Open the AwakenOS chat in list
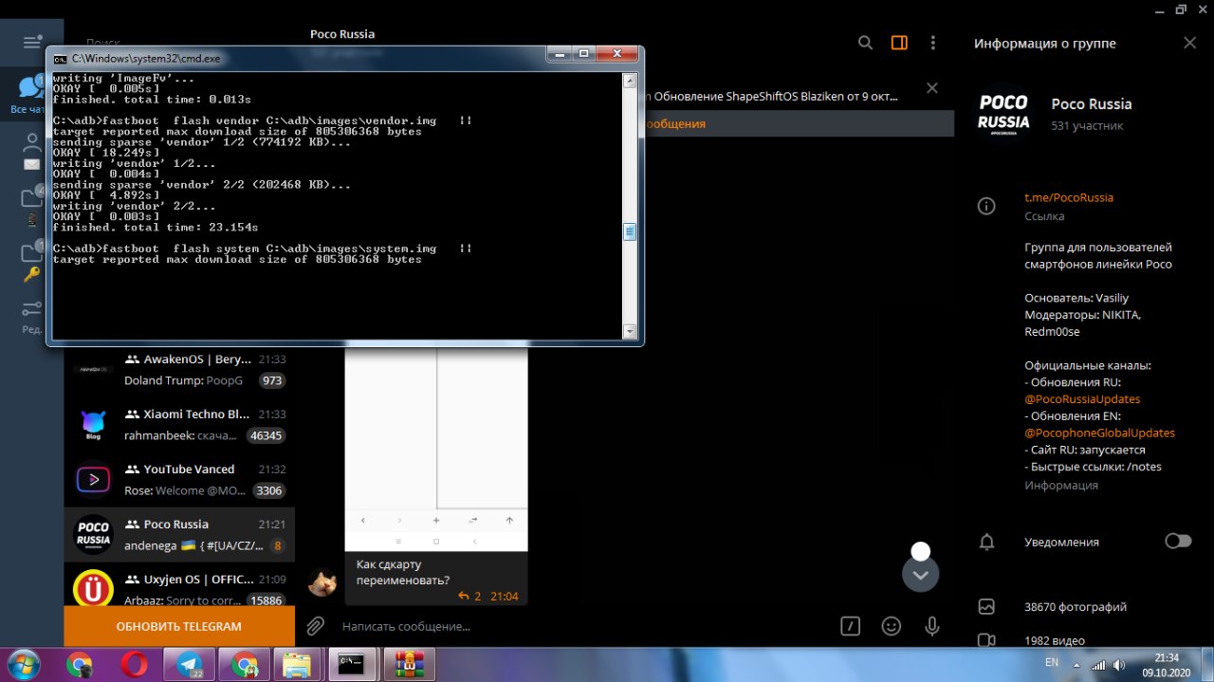1214x682 pixels. (179, 370)
